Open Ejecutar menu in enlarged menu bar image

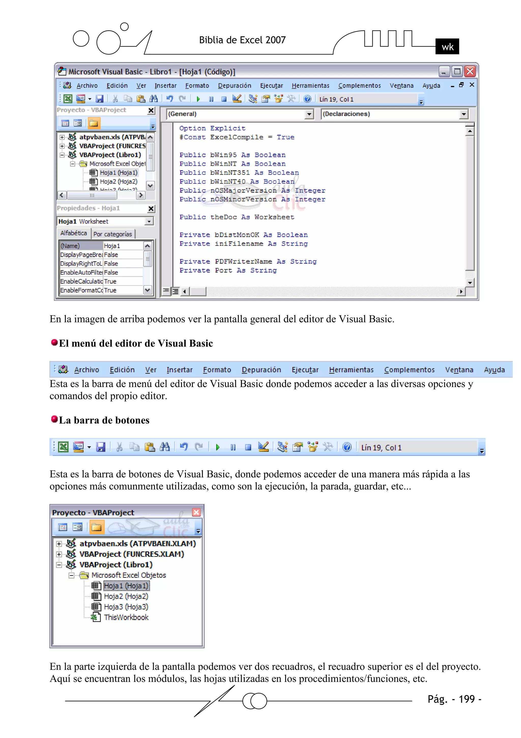305,370
